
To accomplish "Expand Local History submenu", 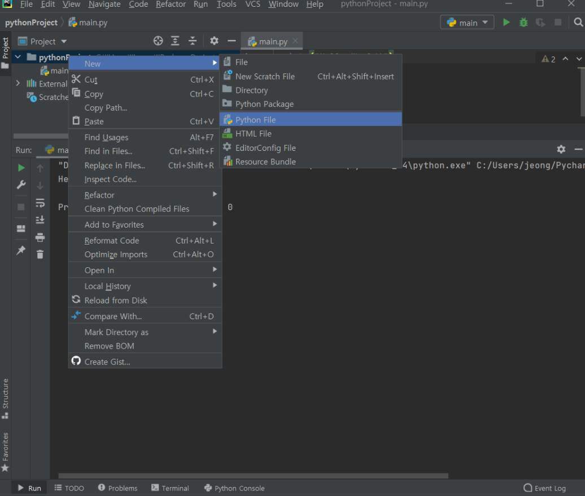I will (x=145, y=286).
